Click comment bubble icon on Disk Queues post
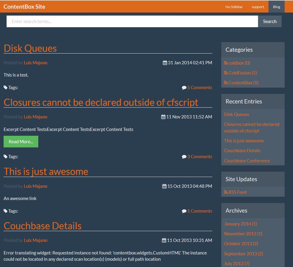The width and height of the screenshot is (293, 267). (184, 88)
